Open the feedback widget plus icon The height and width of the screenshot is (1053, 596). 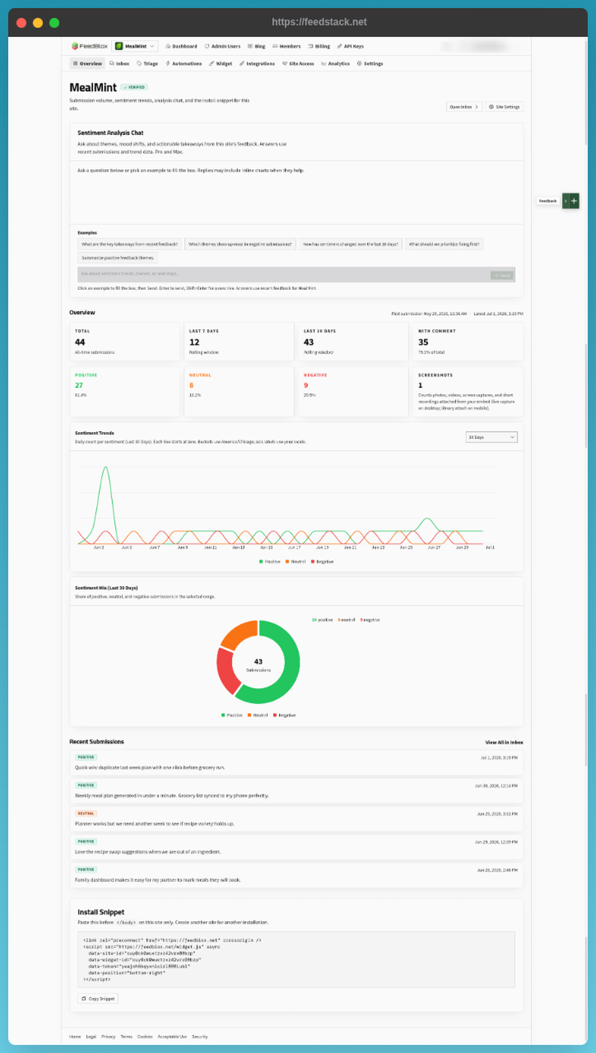574,201
